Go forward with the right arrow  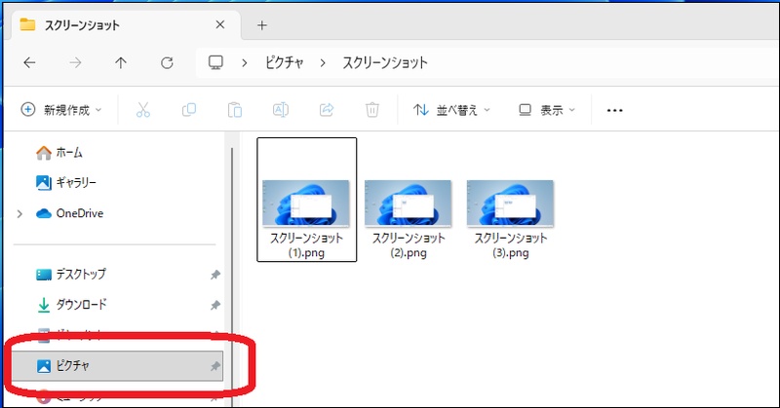tap(76, 62)
